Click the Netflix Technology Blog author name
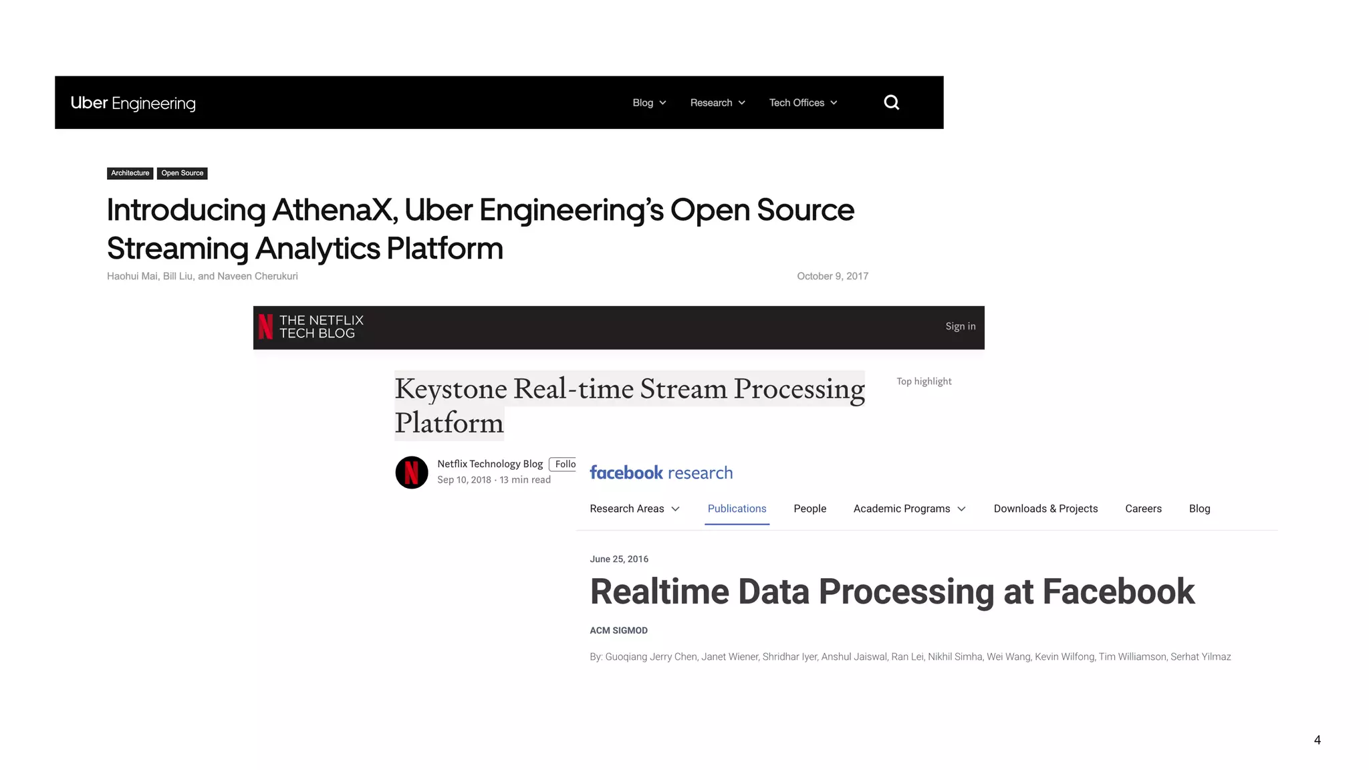This screenshot has height=770, width=1369. tap(490, 464)
